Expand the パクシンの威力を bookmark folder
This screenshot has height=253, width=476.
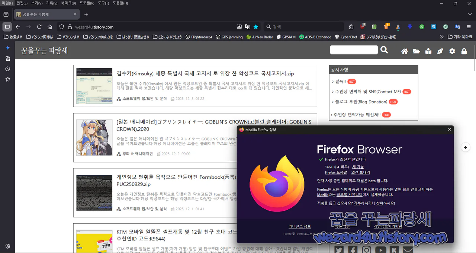[98, 37]
